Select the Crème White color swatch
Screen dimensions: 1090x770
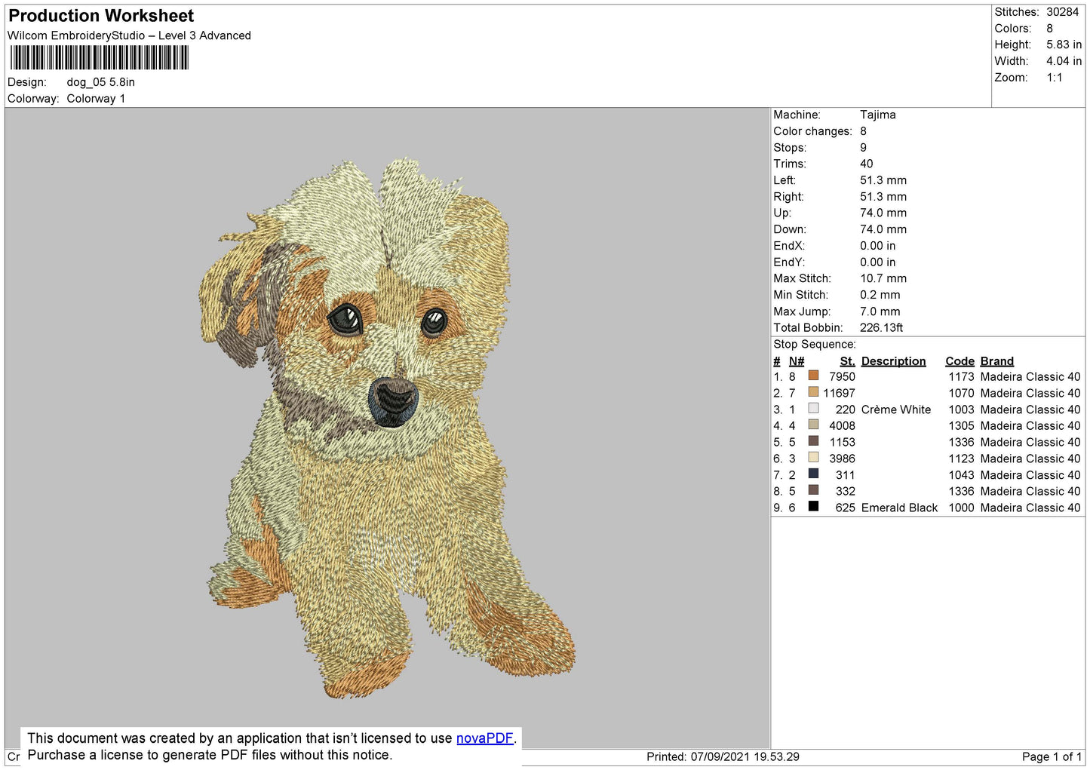point(813,409)
